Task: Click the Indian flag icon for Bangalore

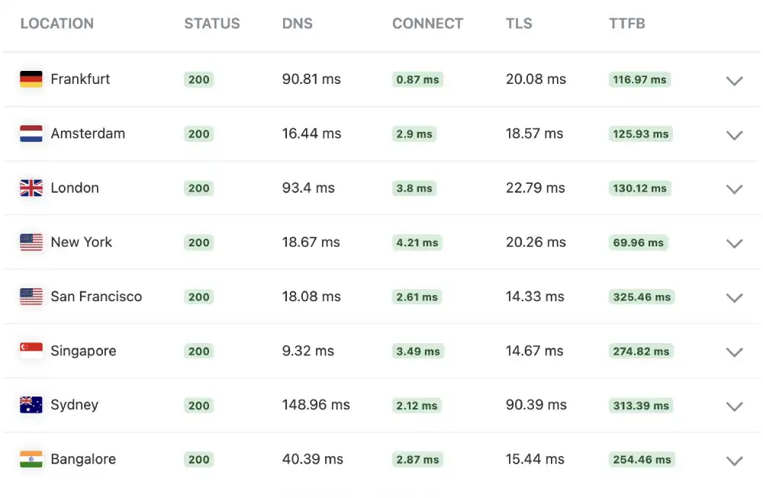Action: point(31,459)
